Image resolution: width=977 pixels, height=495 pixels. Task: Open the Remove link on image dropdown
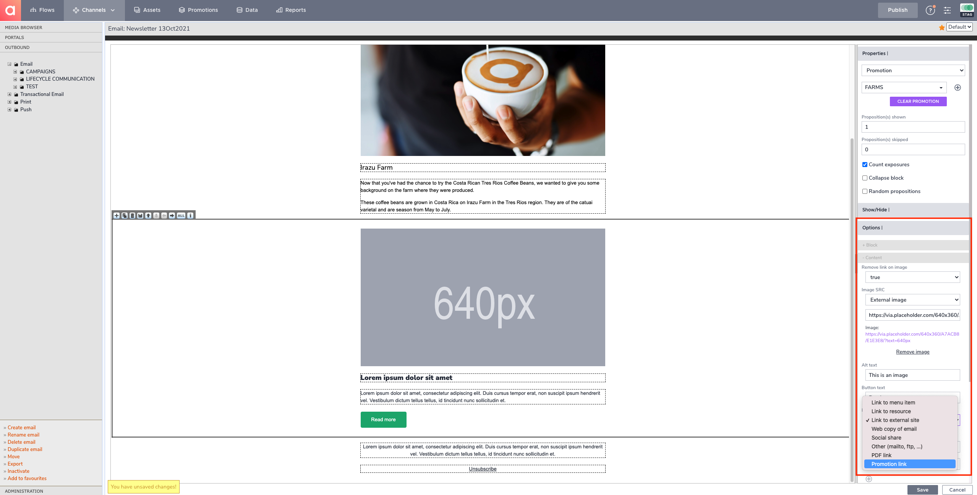912,277
